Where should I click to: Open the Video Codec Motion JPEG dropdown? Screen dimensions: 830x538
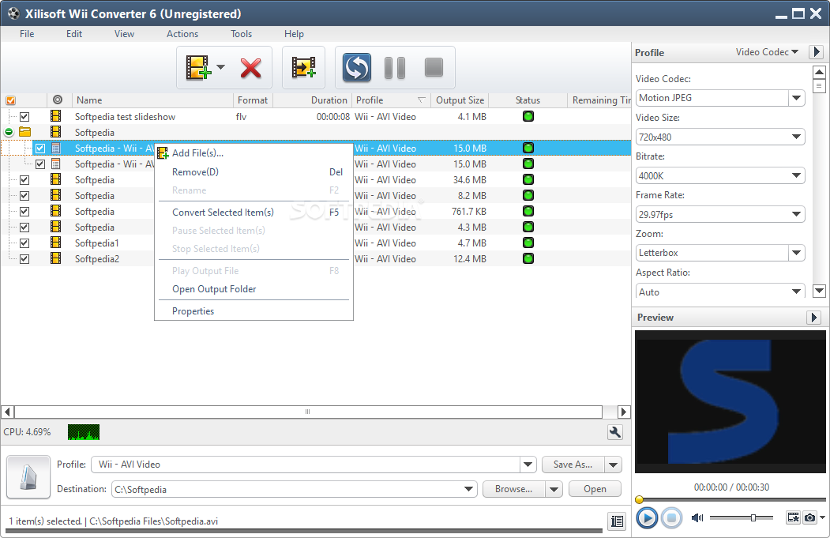(796, 98)
